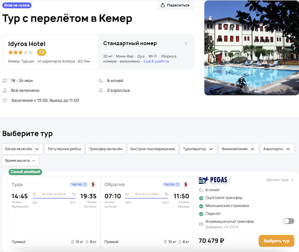Click the Pegas Touristik operator logo
Viewport: 299px width, 252px height.
tap(213, 181)
